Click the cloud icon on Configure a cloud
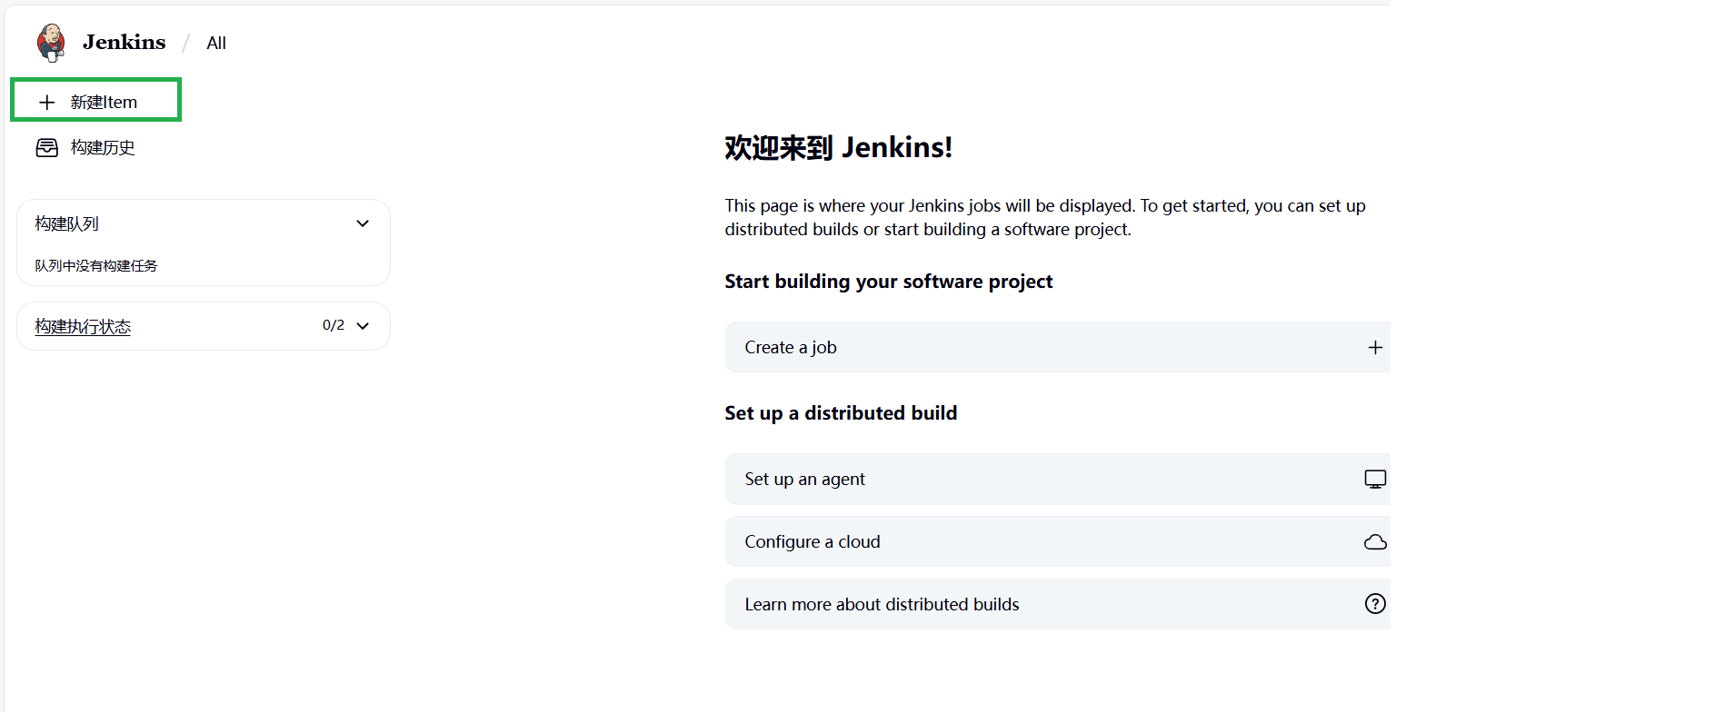 coord(1375,542)
